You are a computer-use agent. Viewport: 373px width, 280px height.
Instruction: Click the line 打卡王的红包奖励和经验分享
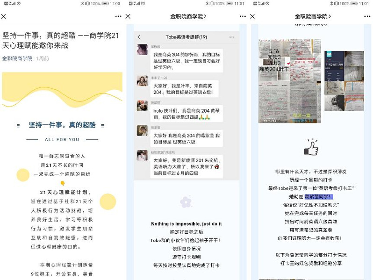click(x=311, y=263)
